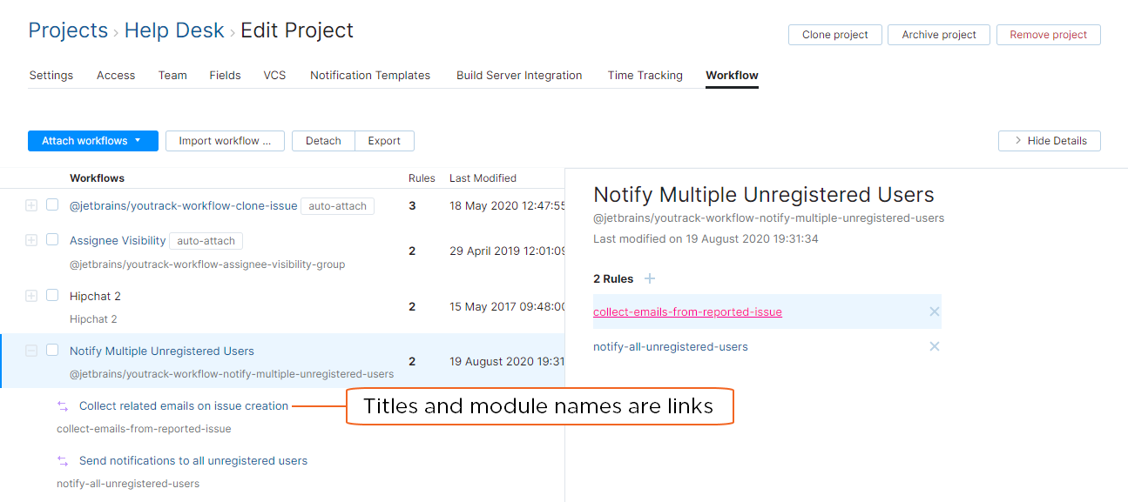The width and height of the screenshot is (1128, 502).
Task: Open the Time Tracking tab
Action: pos(645,75)
